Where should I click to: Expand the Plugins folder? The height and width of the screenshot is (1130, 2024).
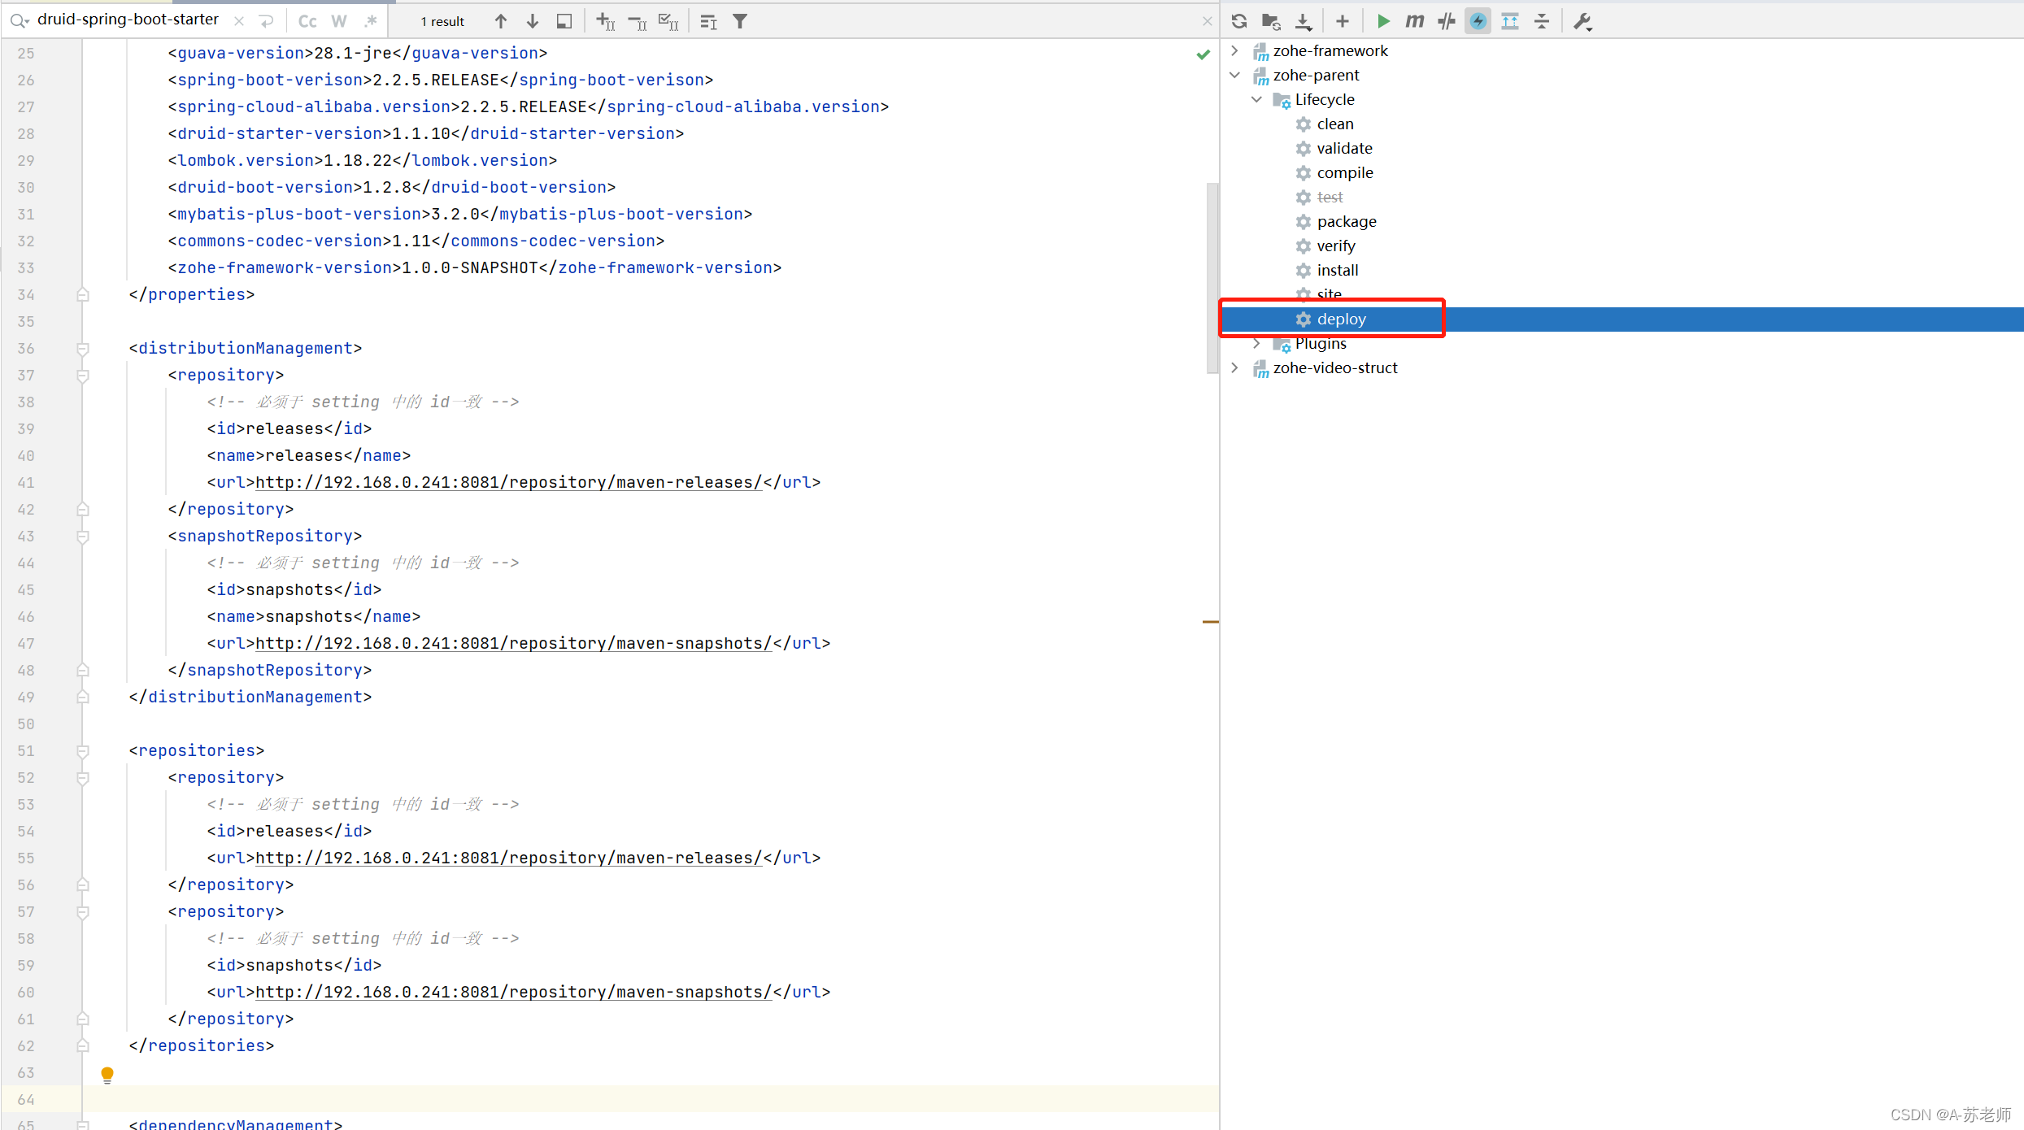pos(1257,343)
